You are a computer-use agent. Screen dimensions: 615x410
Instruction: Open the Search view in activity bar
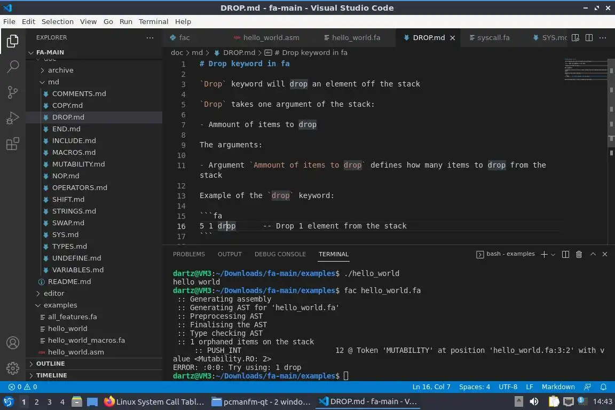13,66
